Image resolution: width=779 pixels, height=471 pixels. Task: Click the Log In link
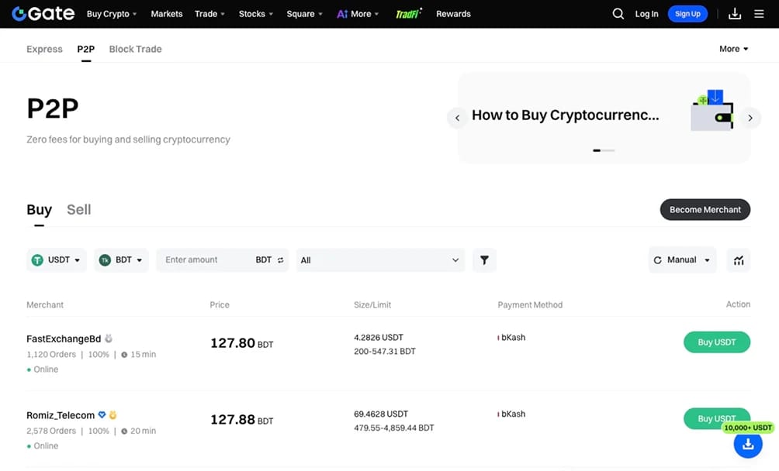coord(646,14)
